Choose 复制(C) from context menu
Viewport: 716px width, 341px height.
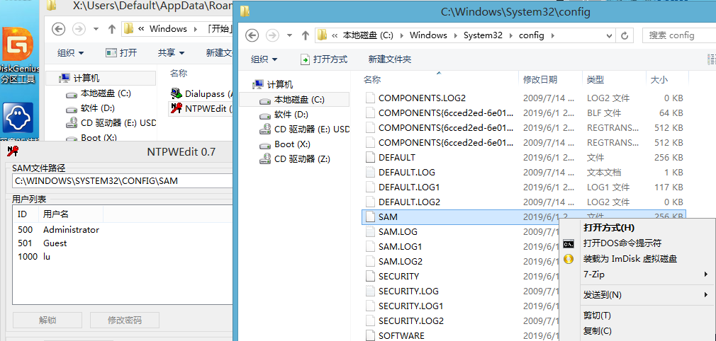pyautogui.click(x=637, y=331)
